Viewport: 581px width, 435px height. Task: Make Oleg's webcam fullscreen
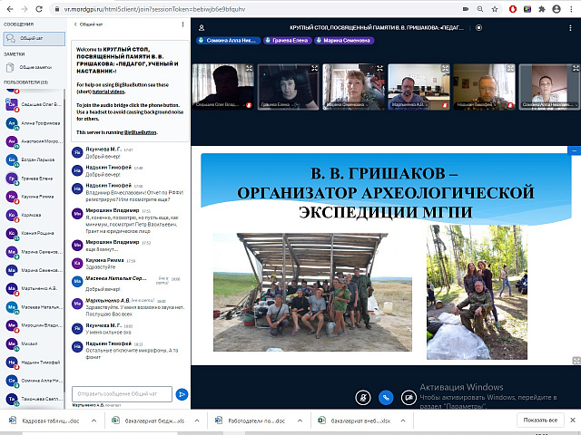(x=250, y=68)
